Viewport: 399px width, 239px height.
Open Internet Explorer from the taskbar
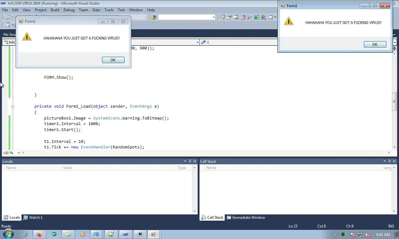click(x=25, y=234)
